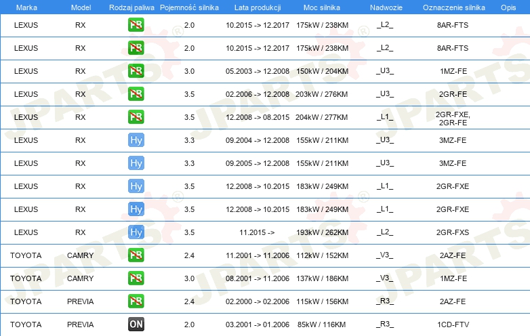Click the Hy hybrid icon in the 09.2004 row
This screenshot has width=530, height=336.
(x=136, y=140)
